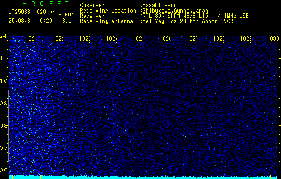Screen dimensions: 281x179
Task: Click the 1.0 kHz axis label
Action: tap(4, 81)
